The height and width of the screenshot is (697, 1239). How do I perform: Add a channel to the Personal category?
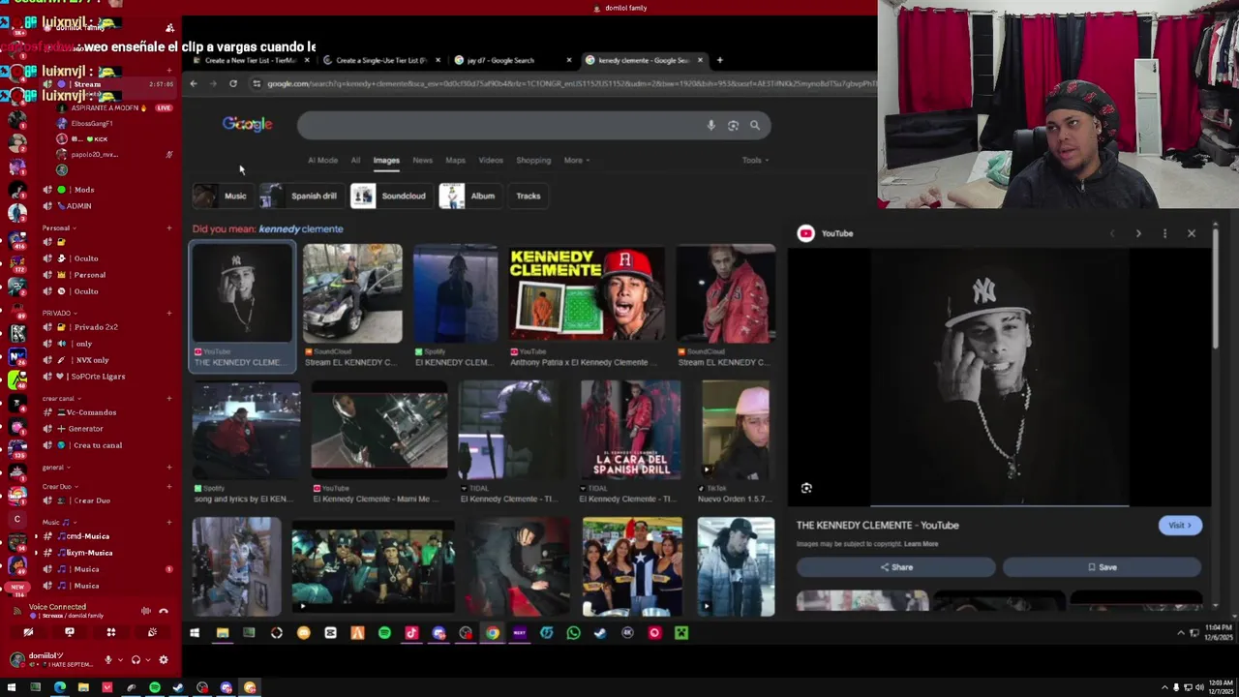point(169,227)
